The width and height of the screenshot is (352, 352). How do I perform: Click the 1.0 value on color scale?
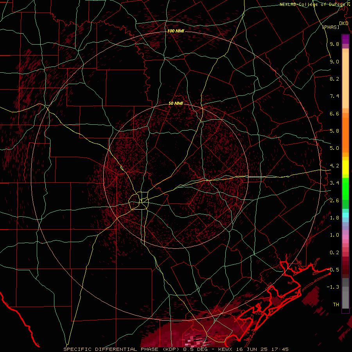(x=334, y=235)
